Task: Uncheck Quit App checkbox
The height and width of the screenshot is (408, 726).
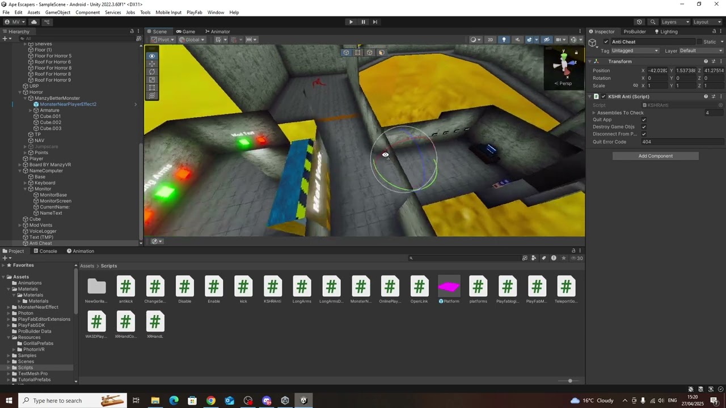Action: (644, 120)
